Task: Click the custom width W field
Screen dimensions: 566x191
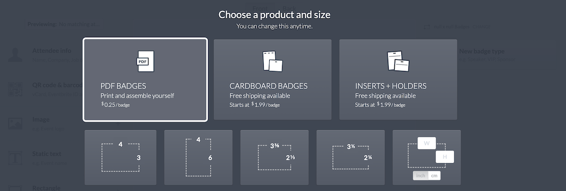Action: [427, 143]
